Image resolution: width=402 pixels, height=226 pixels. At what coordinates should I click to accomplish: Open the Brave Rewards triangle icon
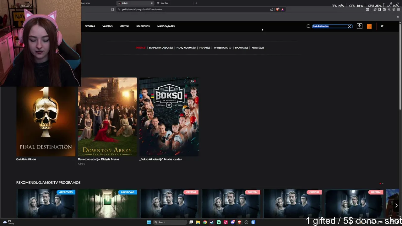[x=282, y=9]
